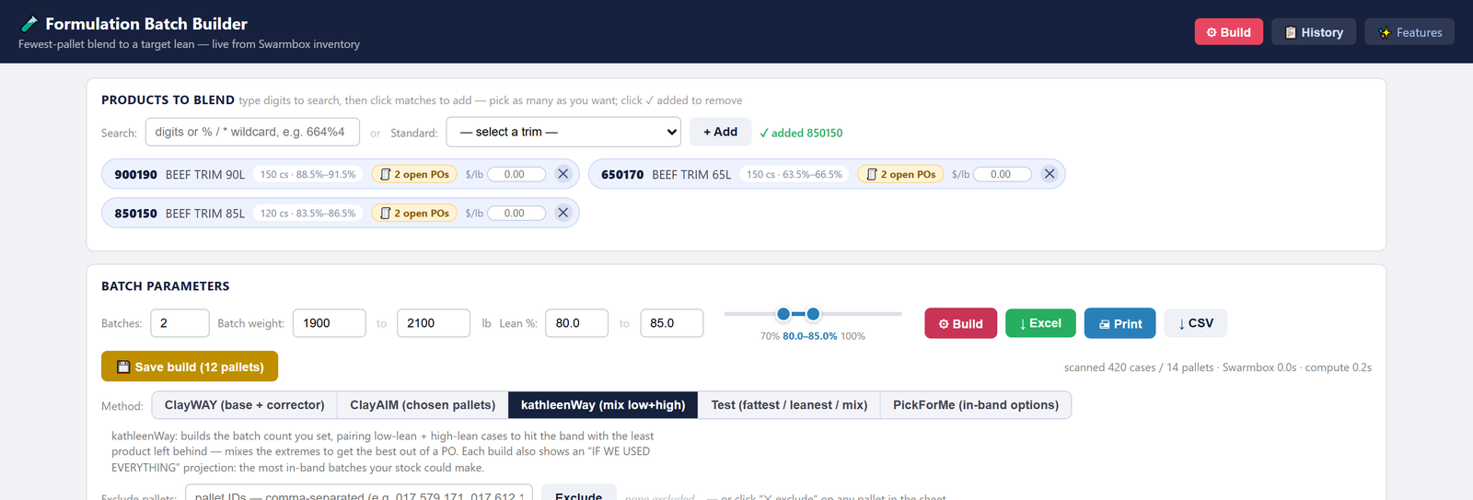This screenshot has width=1473, height=500.
Task: Remove product 650170 BEEF TRIM 65L
Action: click(1050, 174)
